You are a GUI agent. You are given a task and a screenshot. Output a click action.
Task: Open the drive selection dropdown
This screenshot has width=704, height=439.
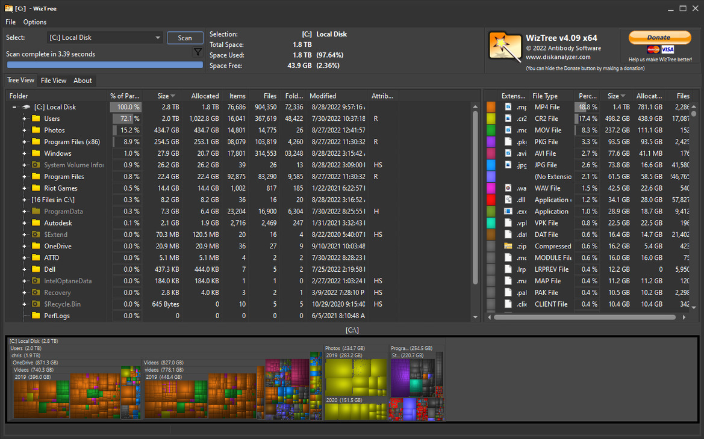158,38
